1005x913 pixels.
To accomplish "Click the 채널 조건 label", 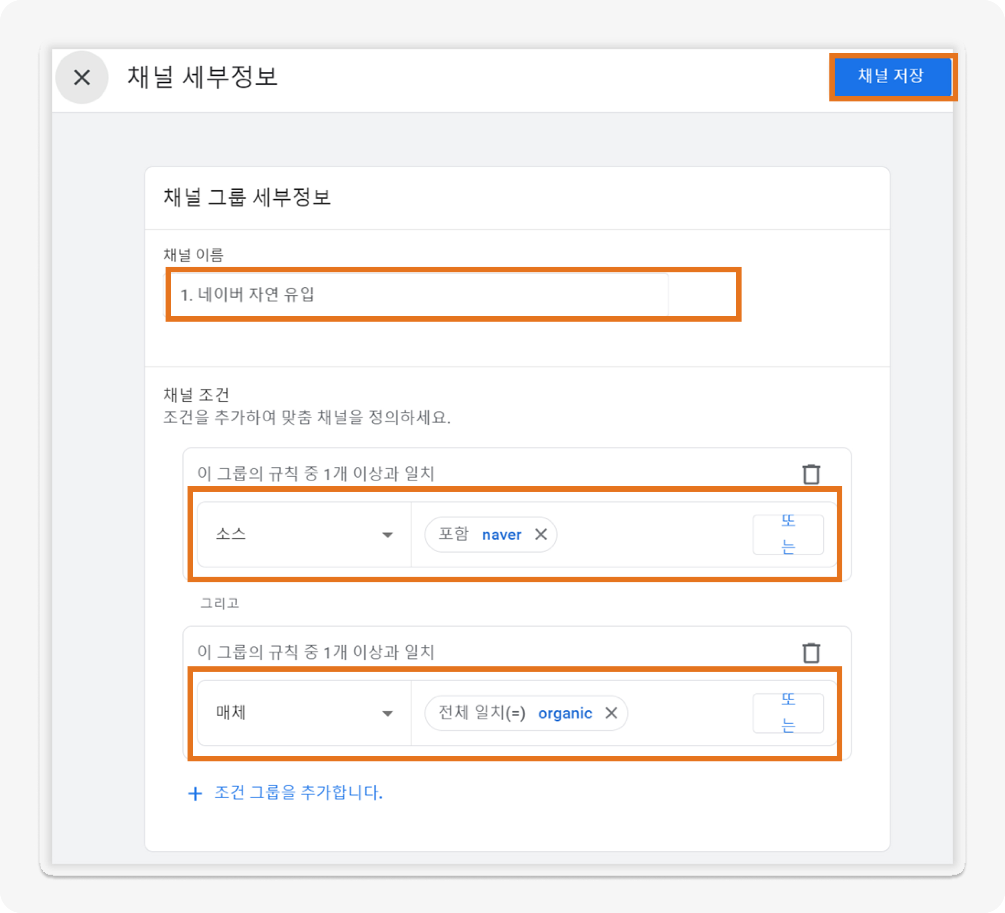I will click(196, 395).
